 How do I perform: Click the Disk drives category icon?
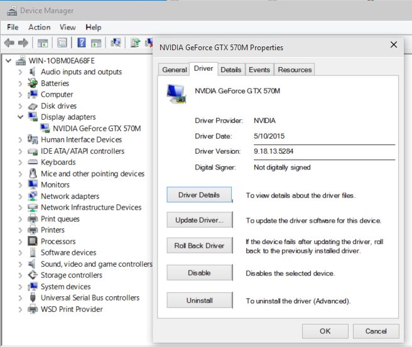(33, 106)
